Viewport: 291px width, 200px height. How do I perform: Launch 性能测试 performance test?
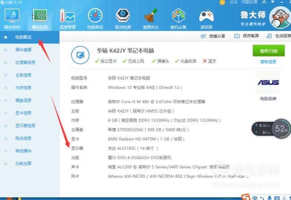click(x=95, y=19)
